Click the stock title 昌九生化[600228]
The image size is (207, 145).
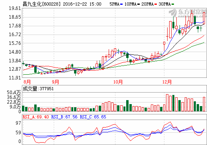[41, 4]
